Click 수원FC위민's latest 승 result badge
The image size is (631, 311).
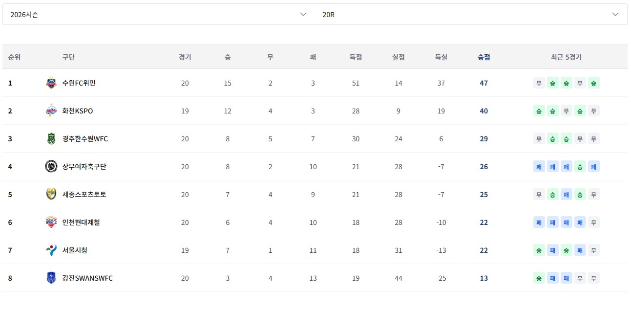593,83
